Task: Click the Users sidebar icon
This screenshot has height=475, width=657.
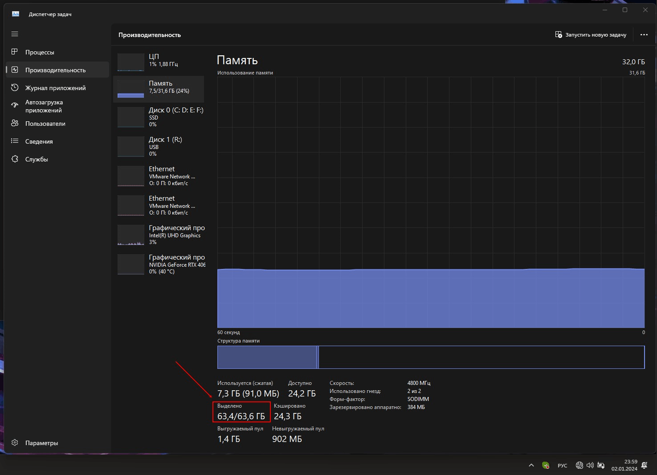Action: [15, 123]
